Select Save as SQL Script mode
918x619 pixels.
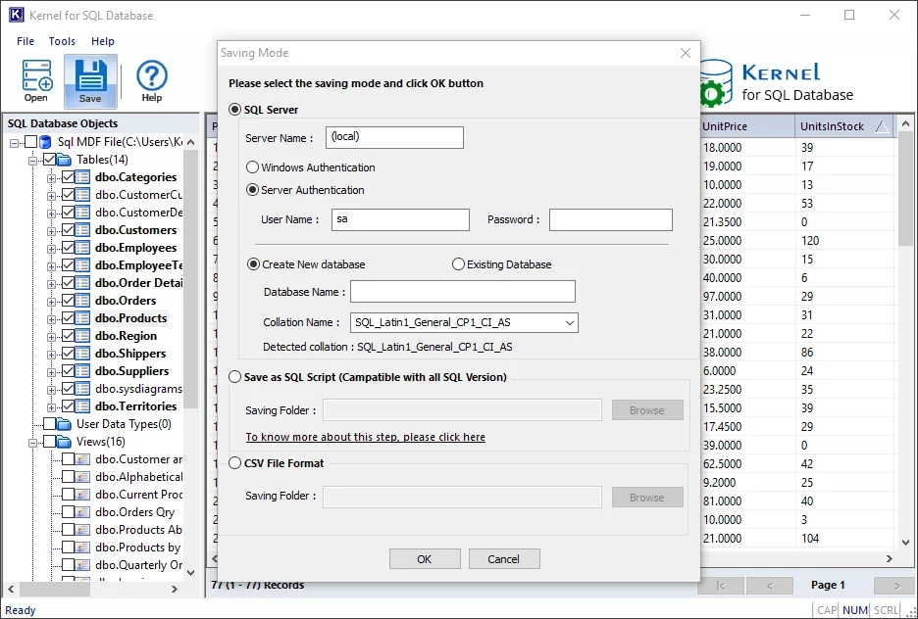point(234,377)
